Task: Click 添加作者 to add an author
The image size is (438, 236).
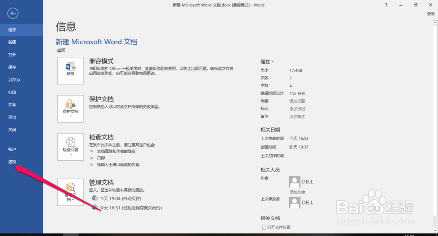Action: click(297, 192)
